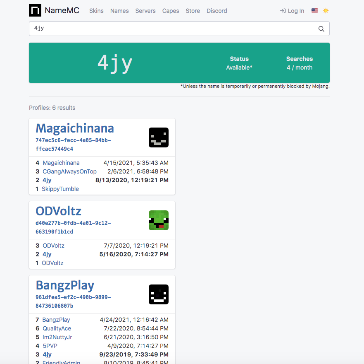Click the date 8/13/2020, 12:19:21 PM

click(x=132, y=180)
